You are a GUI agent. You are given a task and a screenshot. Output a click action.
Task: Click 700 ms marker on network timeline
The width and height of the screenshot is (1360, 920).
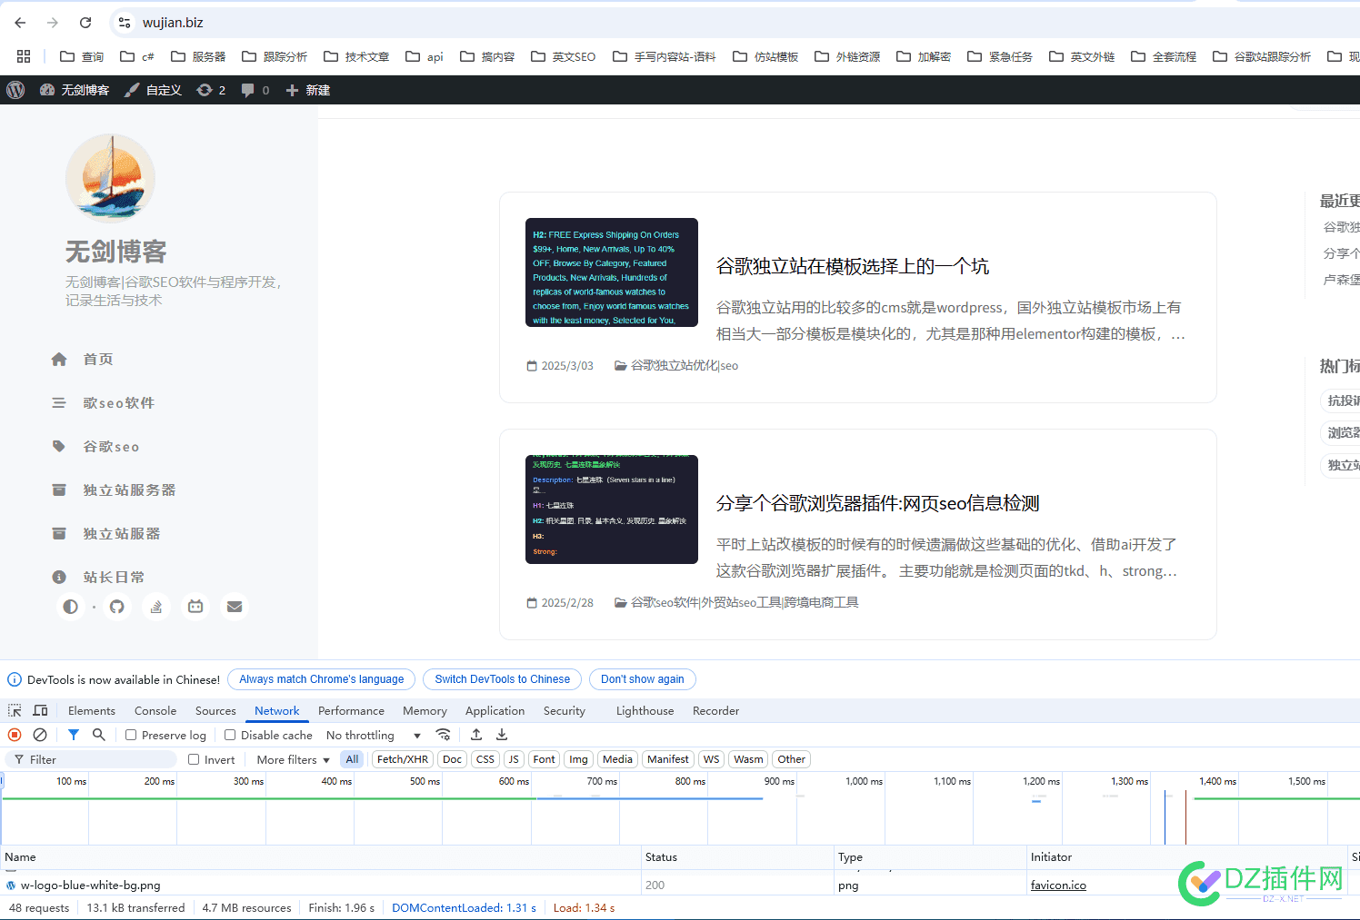pyautogui.click(x=602, y=781)
